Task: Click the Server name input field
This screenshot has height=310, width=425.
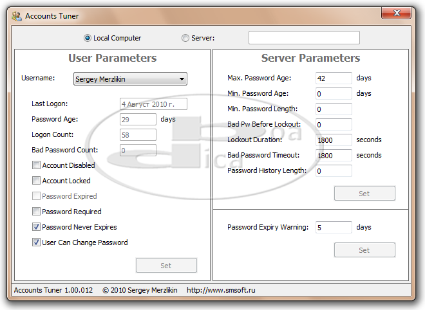Action: [x=304, y=38]
